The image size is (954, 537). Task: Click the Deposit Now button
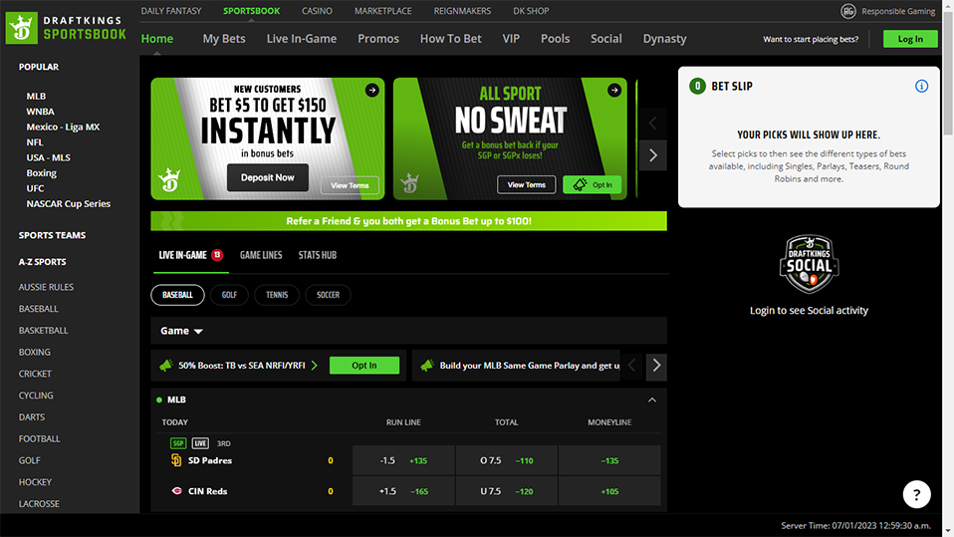pyautogui.click(x=268, y=177)
